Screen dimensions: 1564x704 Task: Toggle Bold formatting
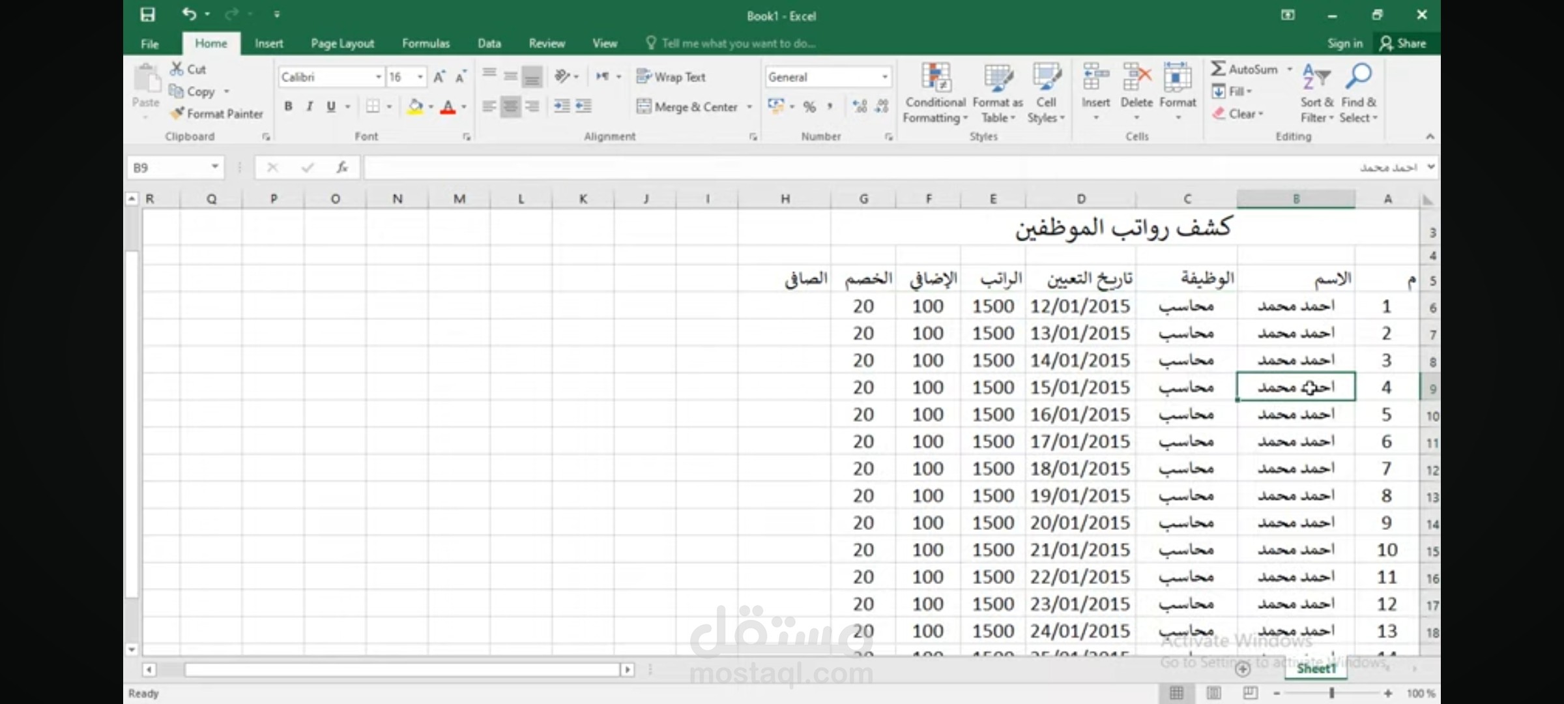click(x=288, y=106)
